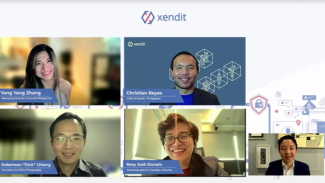Click the red map pin icon
Viewport: 325px width, 183px height.
298,123
